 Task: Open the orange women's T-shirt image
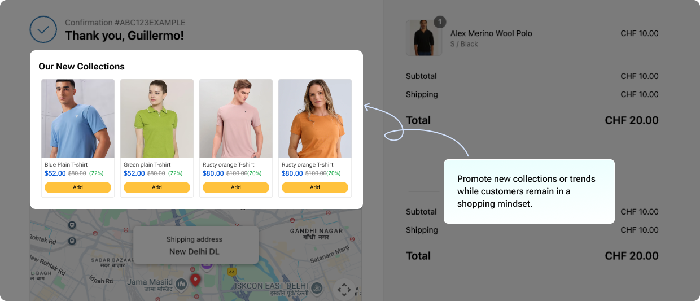[x=315, y=119]
